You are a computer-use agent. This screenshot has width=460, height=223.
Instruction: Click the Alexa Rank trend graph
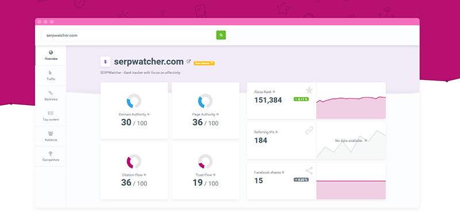(x=351, y=101)
